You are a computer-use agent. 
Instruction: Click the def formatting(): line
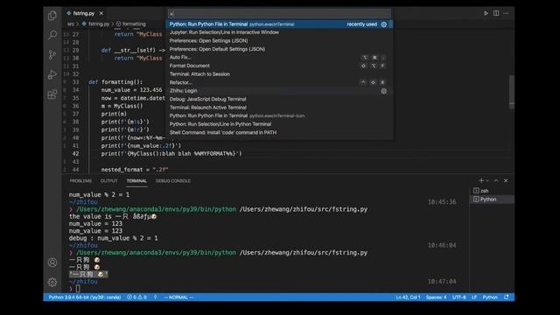115,82
